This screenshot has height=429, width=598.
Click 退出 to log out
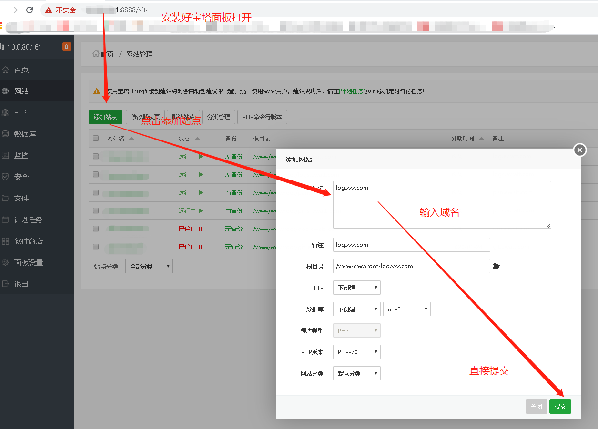(x=21, y=284)
